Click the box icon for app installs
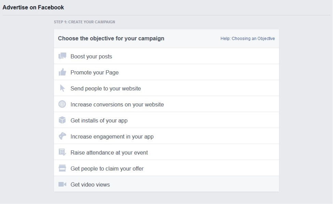Image resolution: width=333 pixels, height=204 pixels. point(62,120)
